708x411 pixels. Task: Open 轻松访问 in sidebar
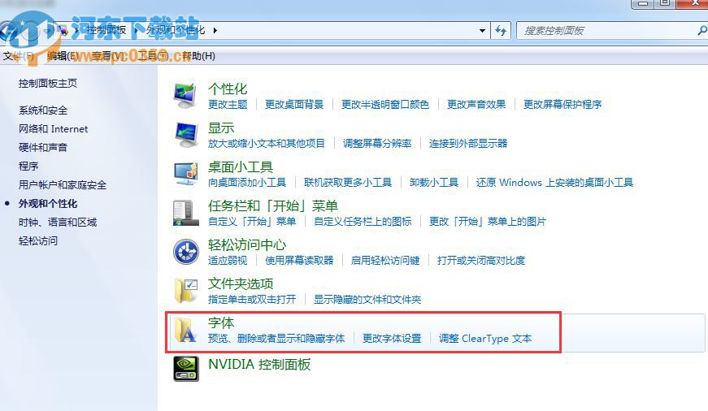click(x=38, y=240)
